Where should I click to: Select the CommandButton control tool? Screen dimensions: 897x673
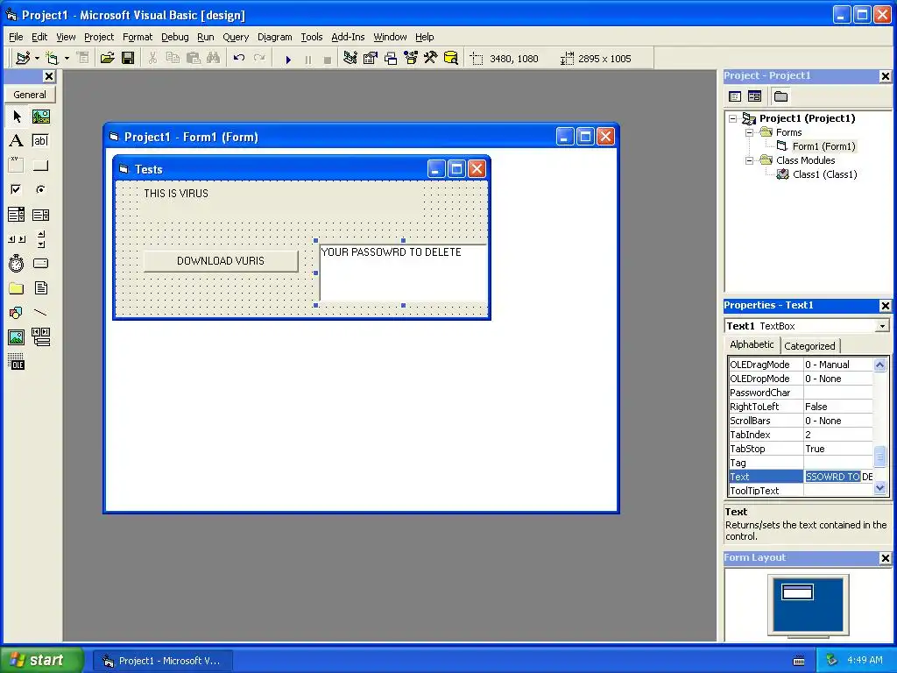[x=40, y=166]
